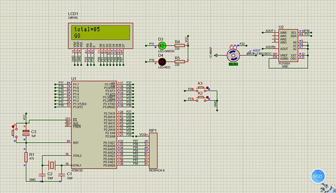Viewport: 336px width, 193px height.
Task: Select capacitor C2 symbol
Action: click(x=42, y=175)
